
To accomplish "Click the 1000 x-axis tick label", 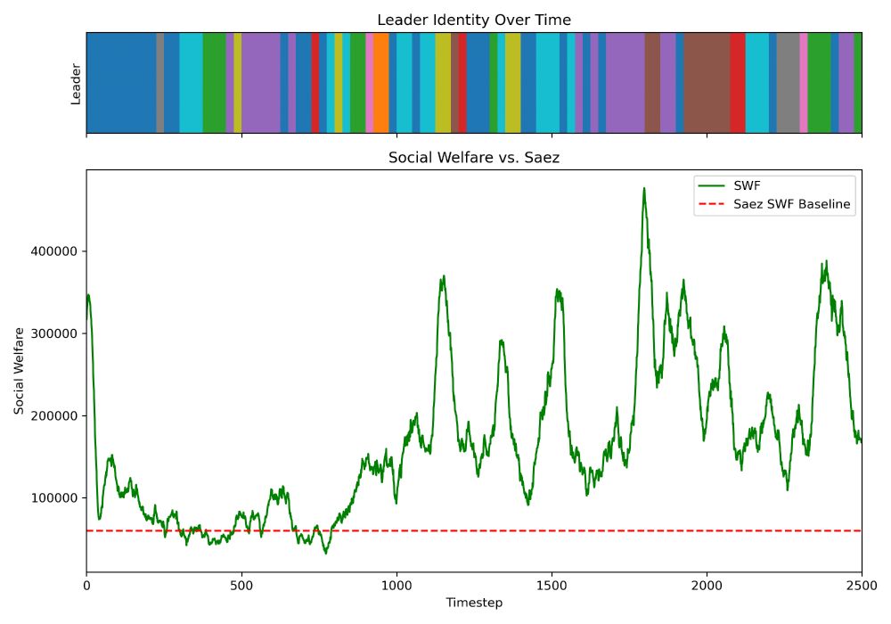I will [x=396, y=586].
